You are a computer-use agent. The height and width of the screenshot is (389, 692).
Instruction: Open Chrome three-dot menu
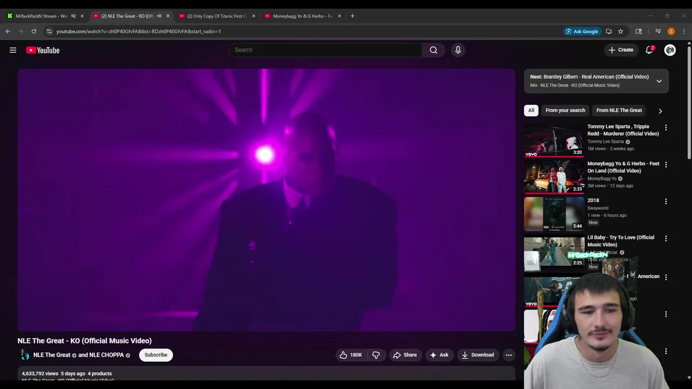coord(684,31)
